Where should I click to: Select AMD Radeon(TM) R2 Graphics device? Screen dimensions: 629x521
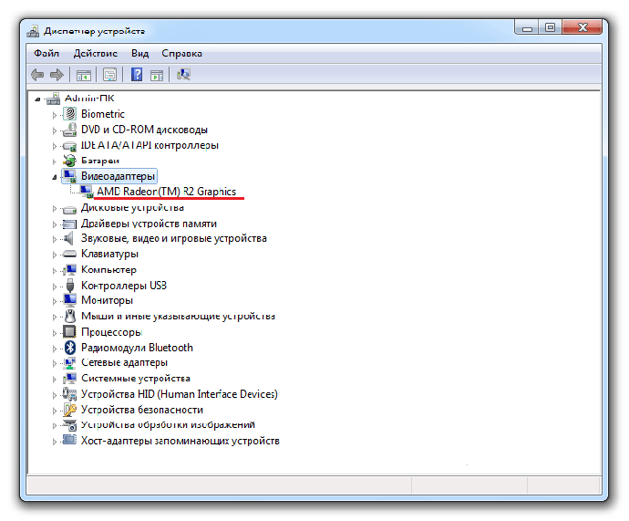point(166,192)
